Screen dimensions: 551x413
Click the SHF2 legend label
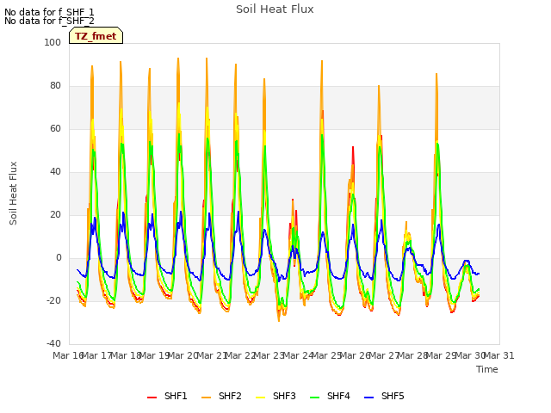click(230, 396)
